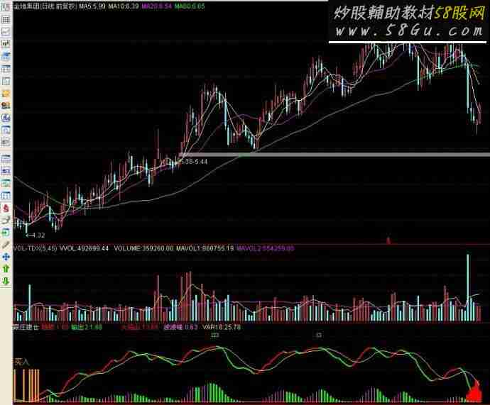
Task: Click the green 输出2:1.68 value
Action: [x=87, y=327]
